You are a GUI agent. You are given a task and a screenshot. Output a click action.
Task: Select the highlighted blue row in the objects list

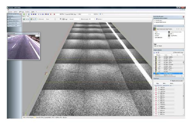coord(168,73)
